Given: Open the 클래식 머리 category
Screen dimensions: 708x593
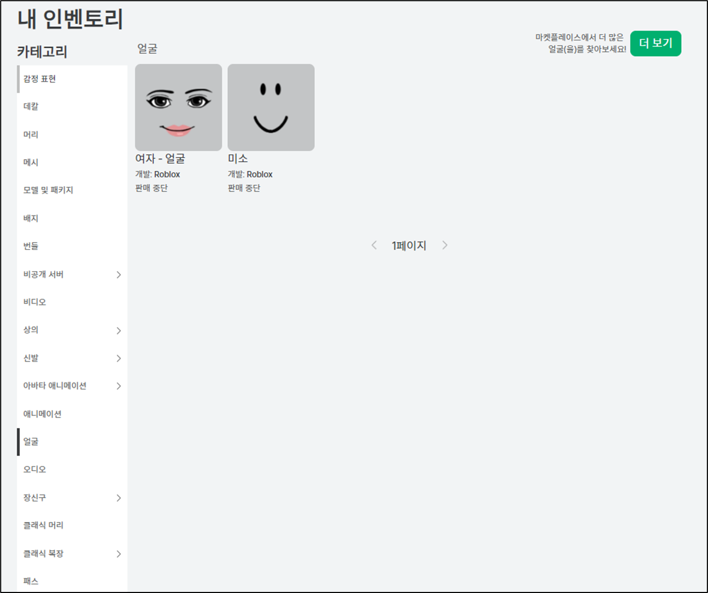Looking at the screenshot, I should click(72, 525).
